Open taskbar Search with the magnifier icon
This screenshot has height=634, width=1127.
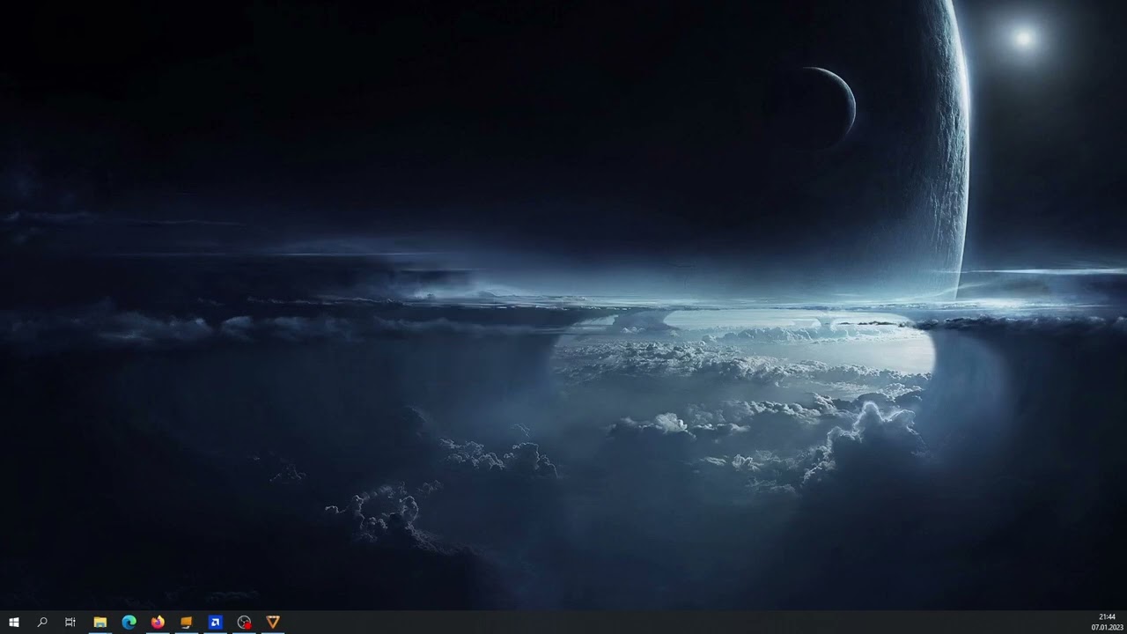click(42, 622)
